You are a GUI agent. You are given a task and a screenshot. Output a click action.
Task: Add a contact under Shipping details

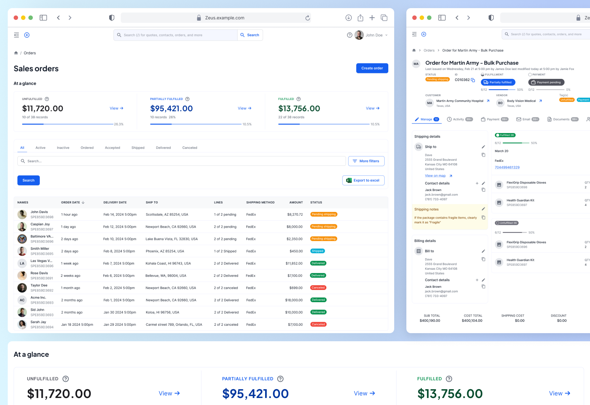[x=477, y=183]
